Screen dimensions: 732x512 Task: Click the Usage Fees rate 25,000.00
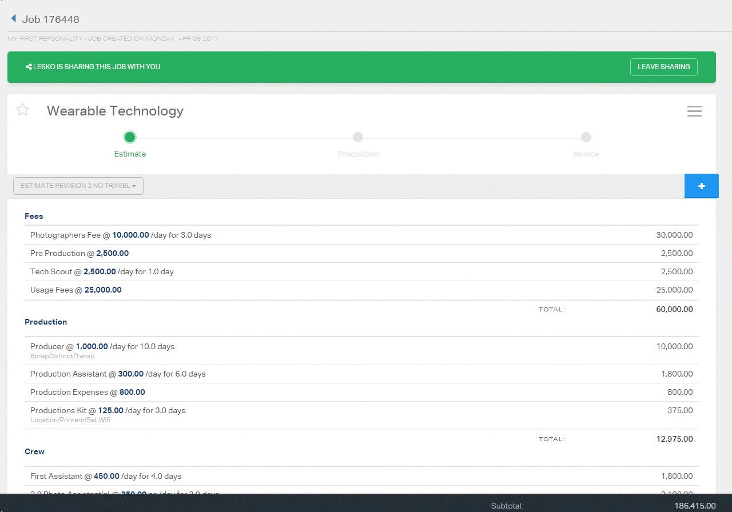tap(103, 290)
